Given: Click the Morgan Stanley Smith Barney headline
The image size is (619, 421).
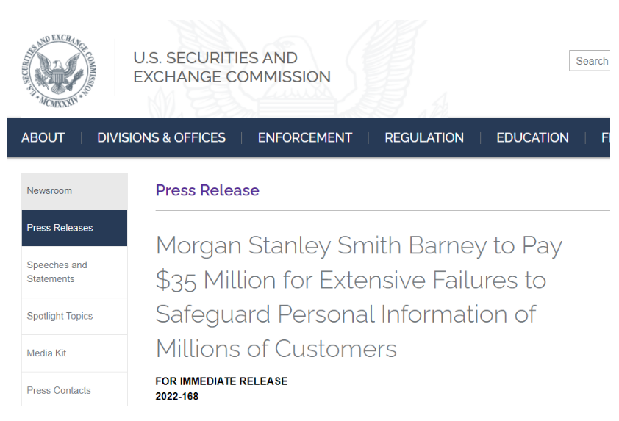Looking at the screenshot, I should pos(359,297).
